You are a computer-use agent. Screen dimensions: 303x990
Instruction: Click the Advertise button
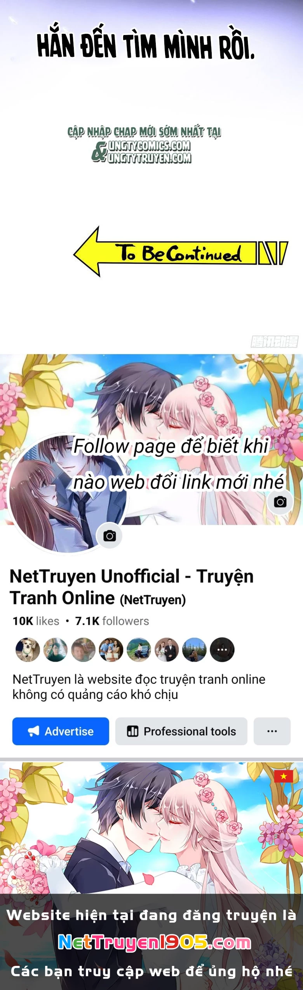click(x=61, y=731)
